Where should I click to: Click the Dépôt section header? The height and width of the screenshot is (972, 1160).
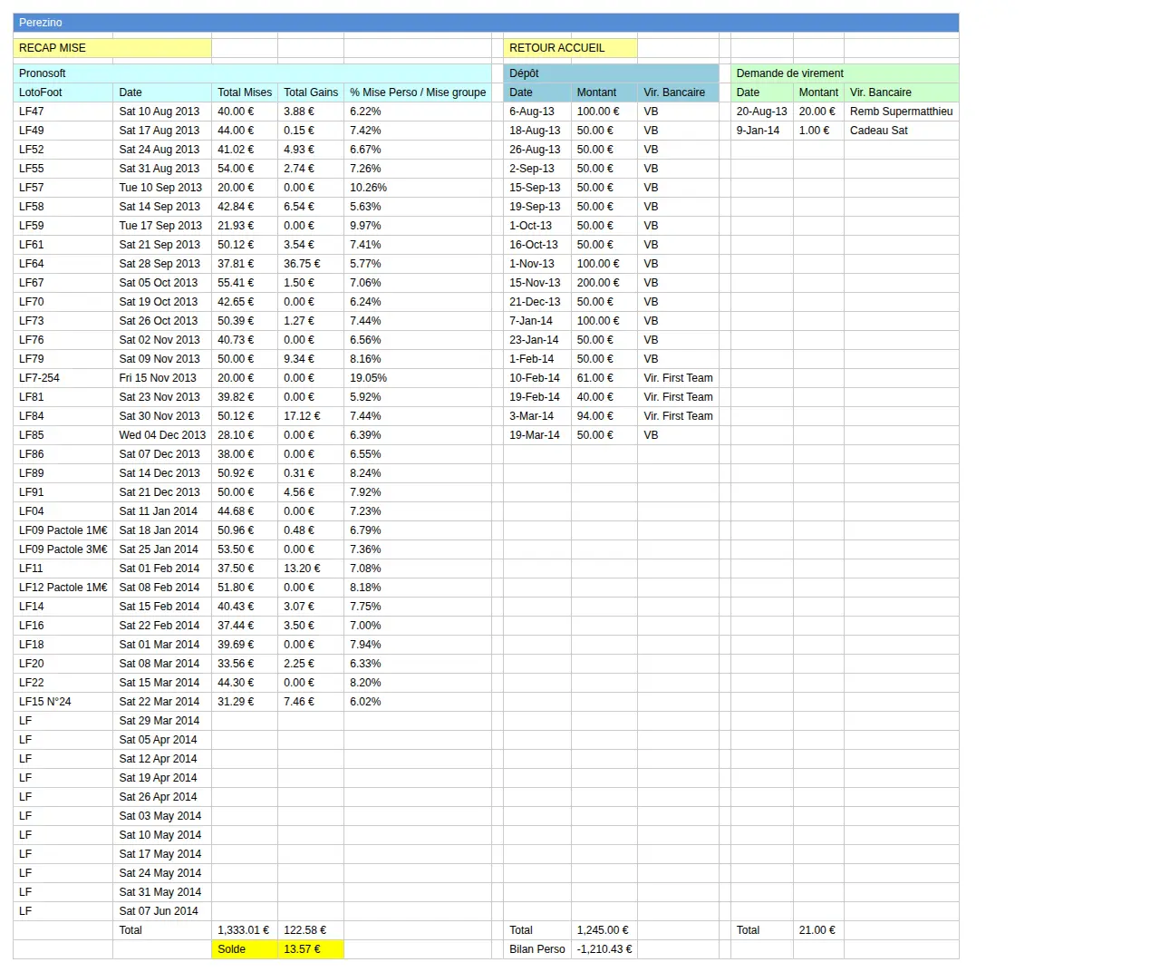pyautogui.click(x=611, y=73)
